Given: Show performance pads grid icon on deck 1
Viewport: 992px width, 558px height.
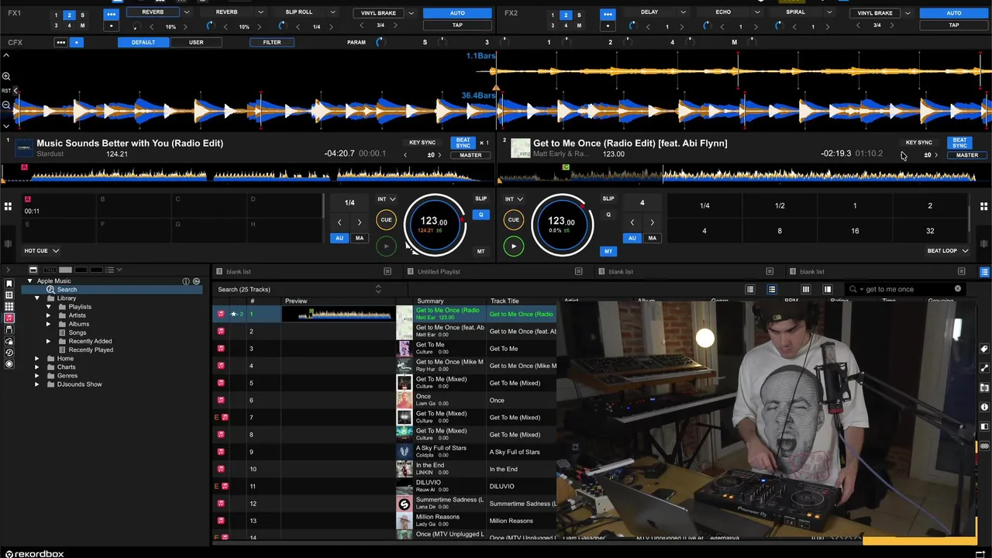Looking at the screenshot, I should click(x=8, y=206).
